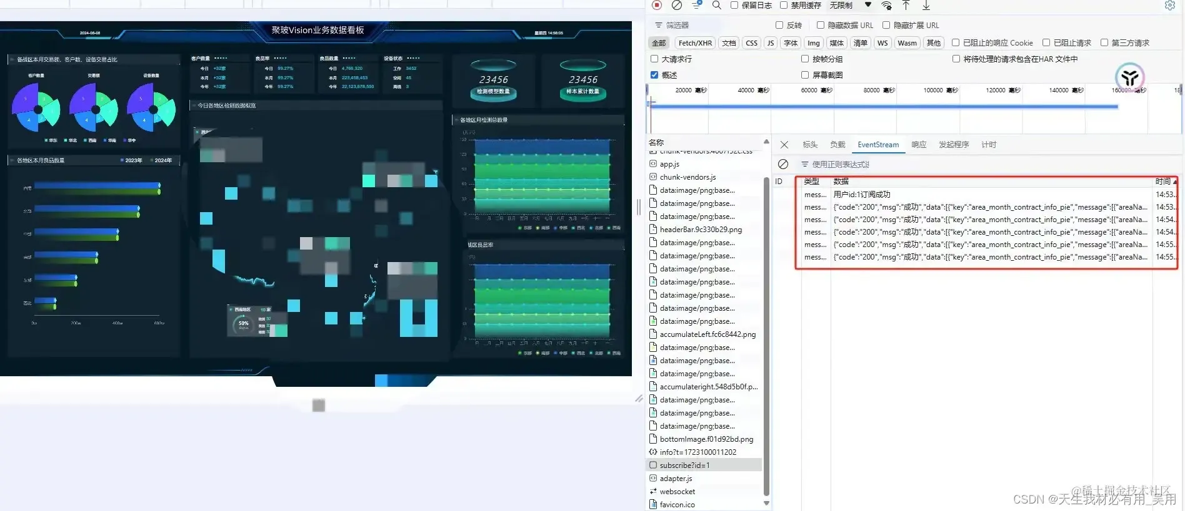Filter by CSS requests

pos(751,43)
